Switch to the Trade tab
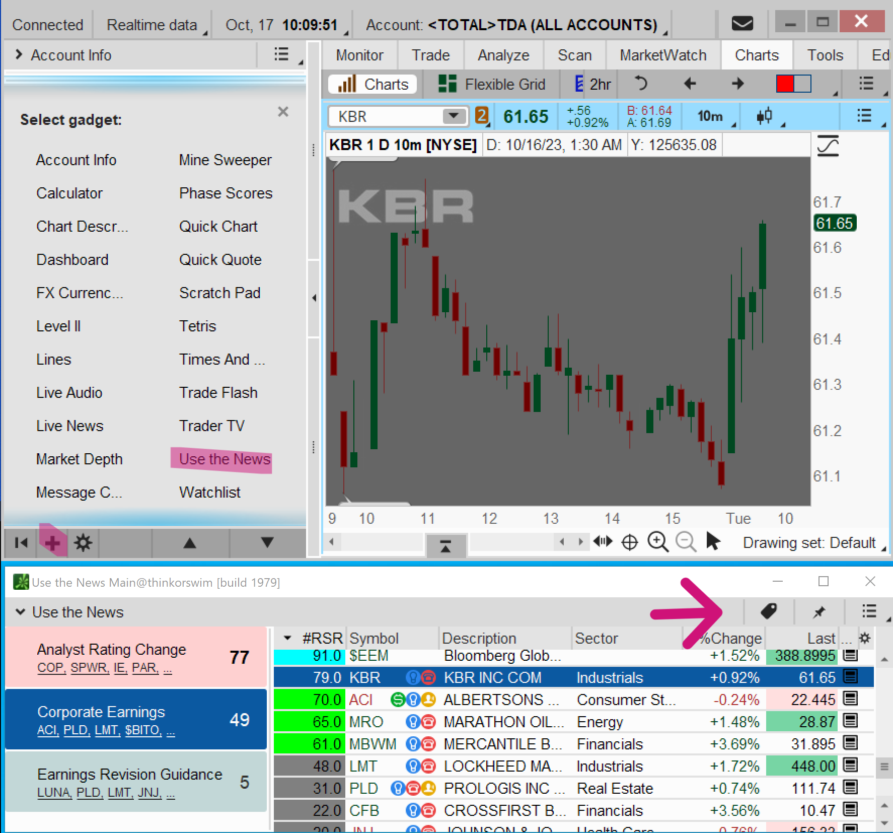This screenshot has width=893, height=833. [x=430, y=55]
